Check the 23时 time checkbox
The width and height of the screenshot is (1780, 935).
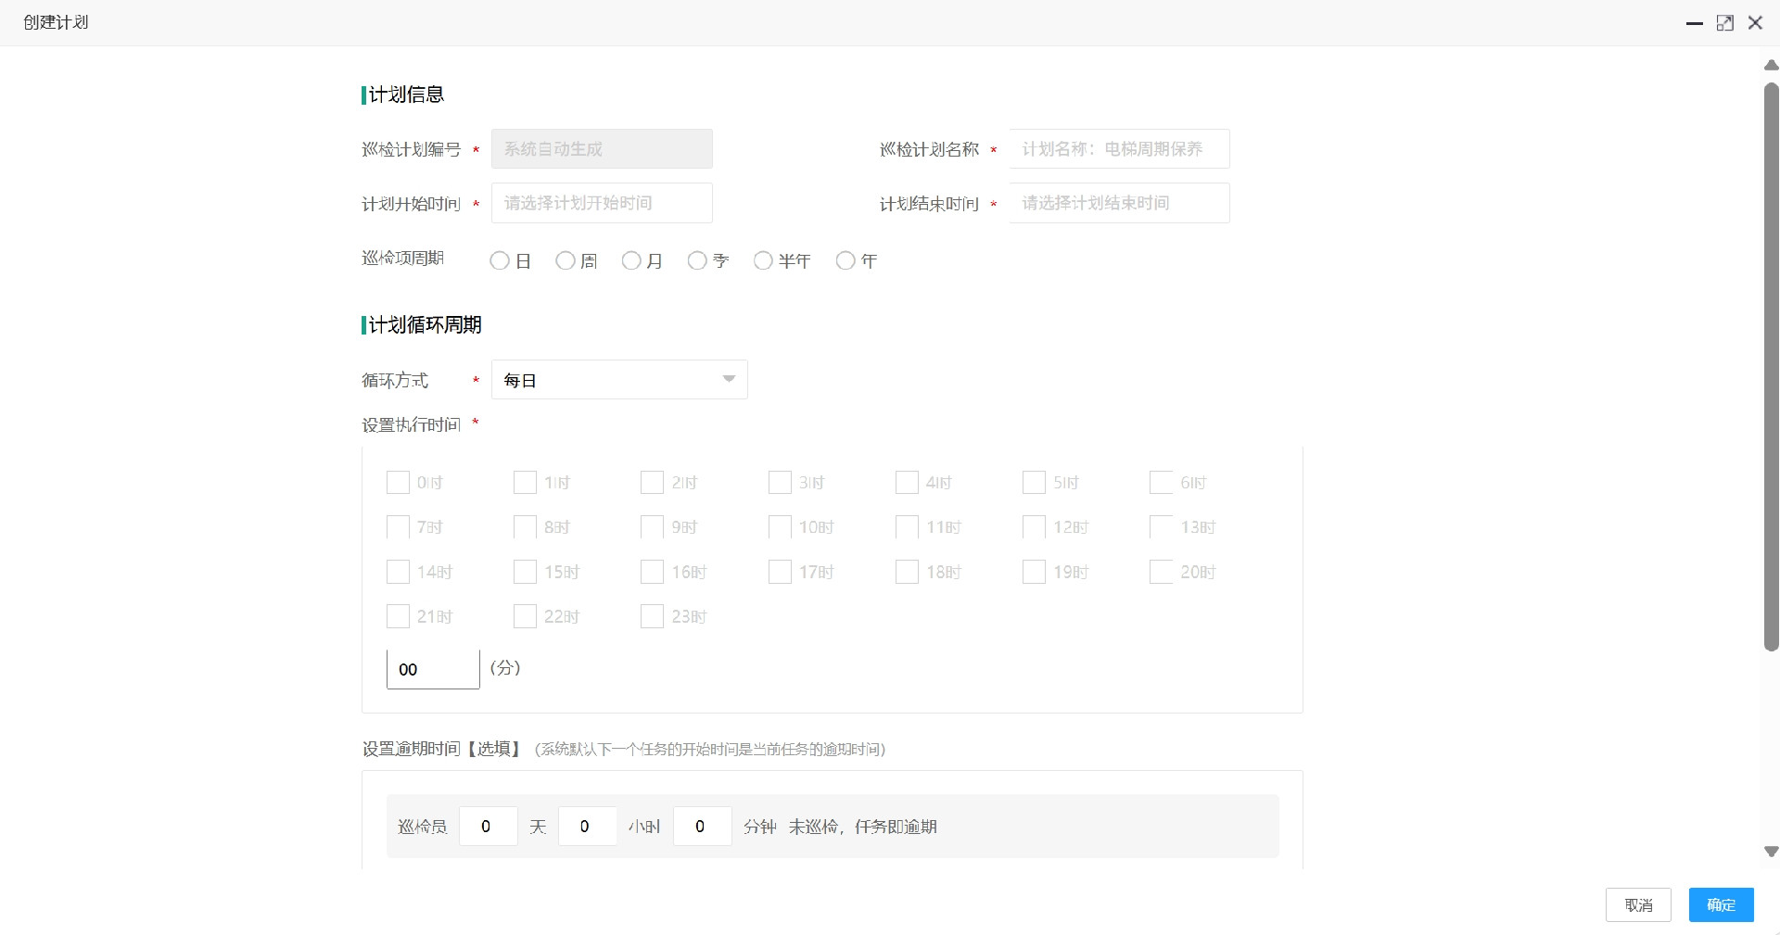[652, 616]
